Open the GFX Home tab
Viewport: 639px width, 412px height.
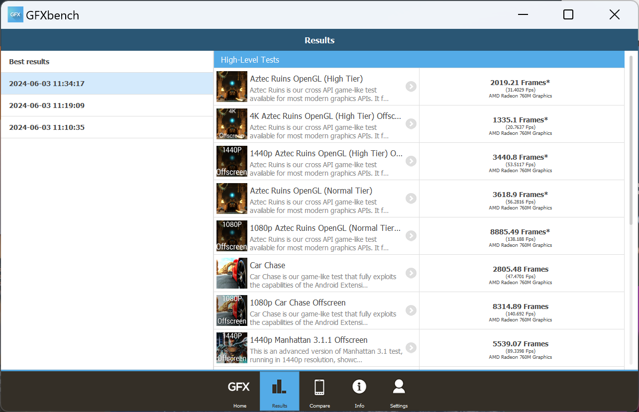[x=239, y=392]
